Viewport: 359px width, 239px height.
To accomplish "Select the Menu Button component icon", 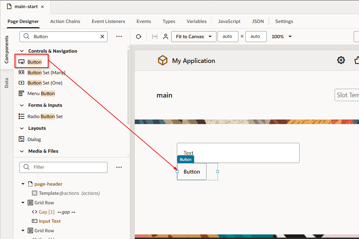I will point(21,93).
